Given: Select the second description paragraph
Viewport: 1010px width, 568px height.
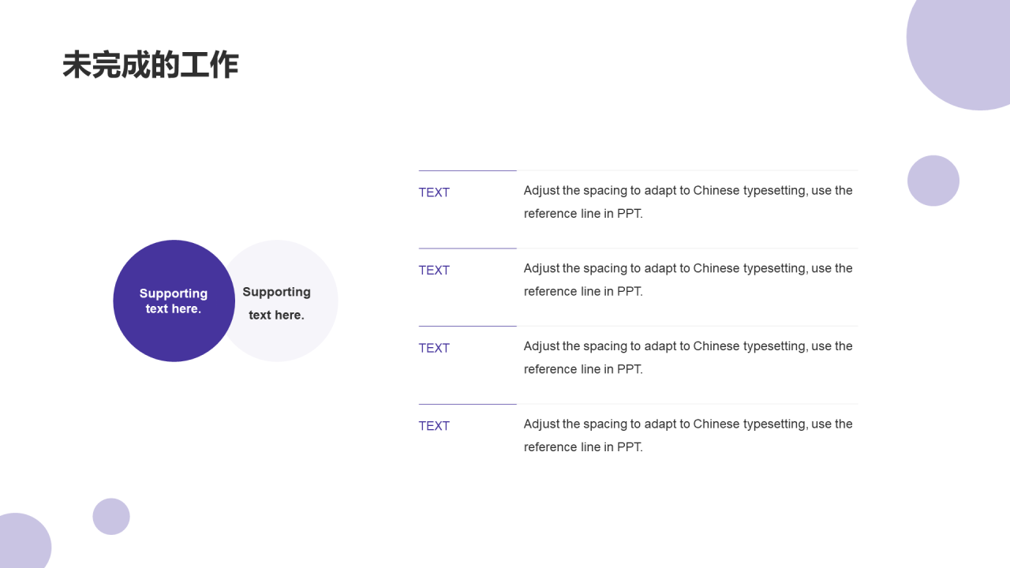Looking at the screenshot, I should pyautogui.click(x=688, y=280).
